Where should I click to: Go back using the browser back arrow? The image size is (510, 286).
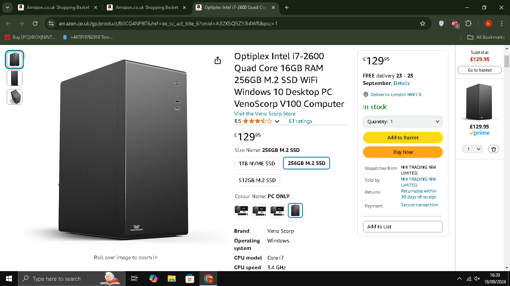9,23
